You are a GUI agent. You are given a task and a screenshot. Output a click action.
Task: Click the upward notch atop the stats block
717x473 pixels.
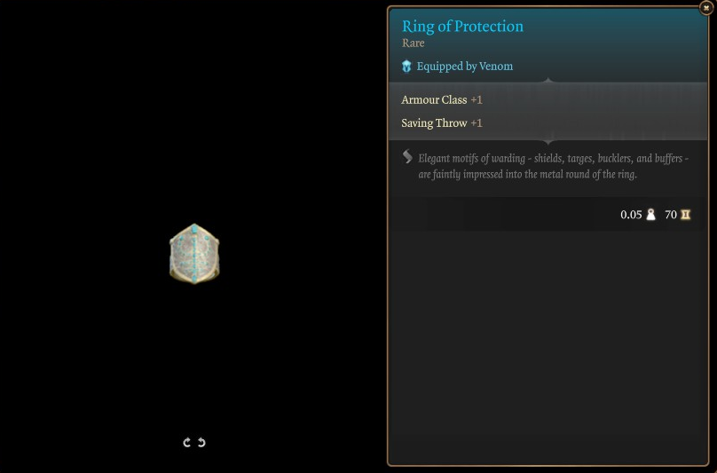[x=548, y=81]
